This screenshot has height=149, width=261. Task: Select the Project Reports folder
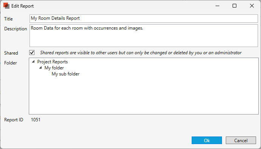click(52, 62)
